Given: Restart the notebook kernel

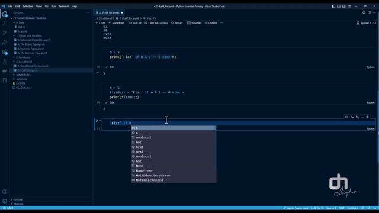Looking at the screenshot, I should tap(176, 23).
